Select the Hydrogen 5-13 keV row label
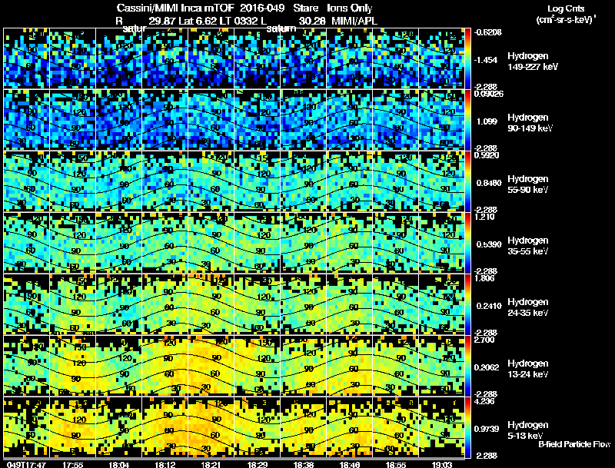The image size is (615, 468). [528, 430]
